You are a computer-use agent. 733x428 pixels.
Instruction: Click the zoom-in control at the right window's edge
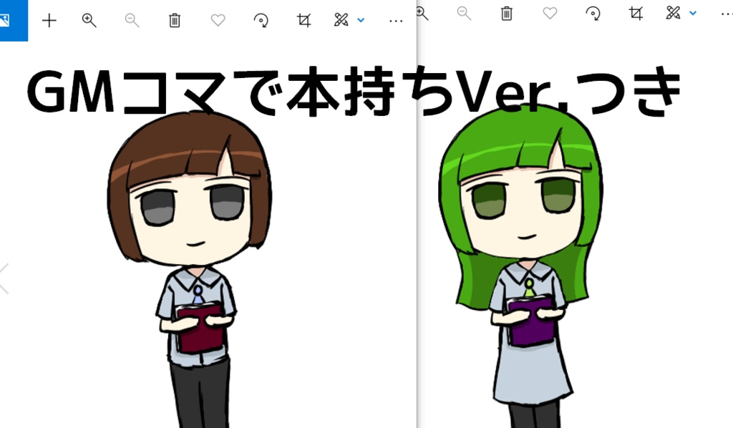(422, 13)
